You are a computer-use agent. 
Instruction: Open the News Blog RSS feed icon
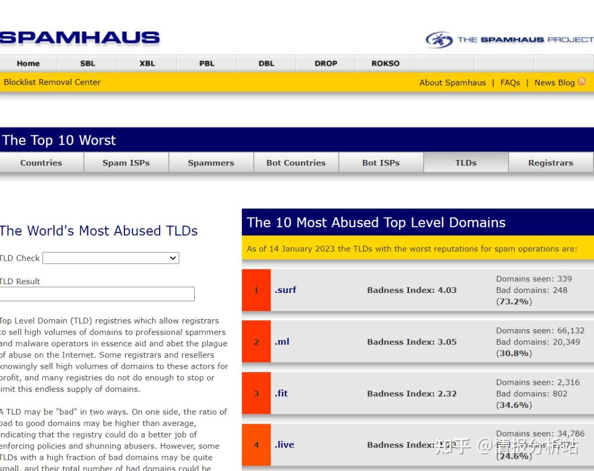[x=582, y=82]
